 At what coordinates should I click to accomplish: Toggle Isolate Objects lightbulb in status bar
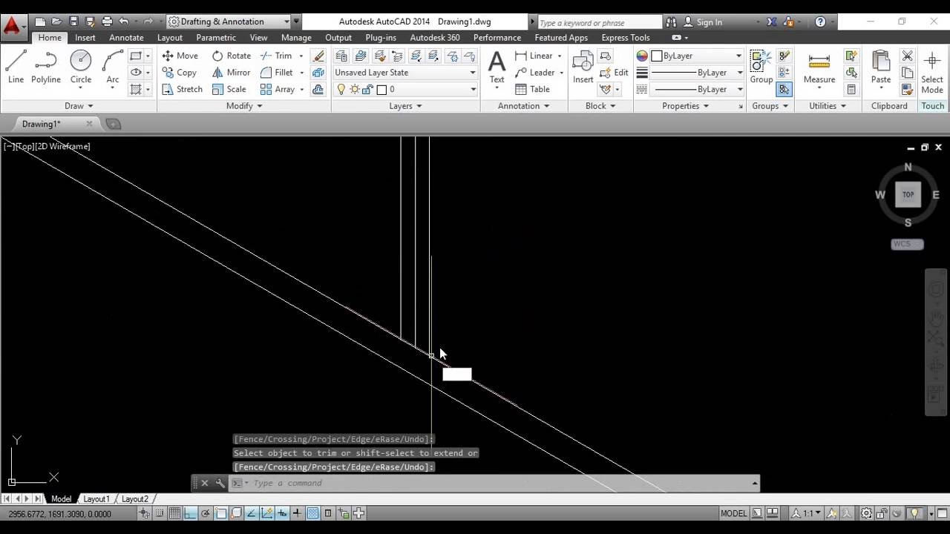(914, 513)
